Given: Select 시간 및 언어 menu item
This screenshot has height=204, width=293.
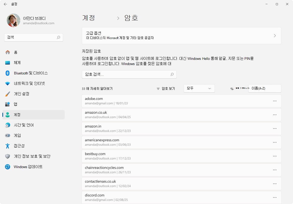Looking at the screenshot, I should tap(34, 125).
